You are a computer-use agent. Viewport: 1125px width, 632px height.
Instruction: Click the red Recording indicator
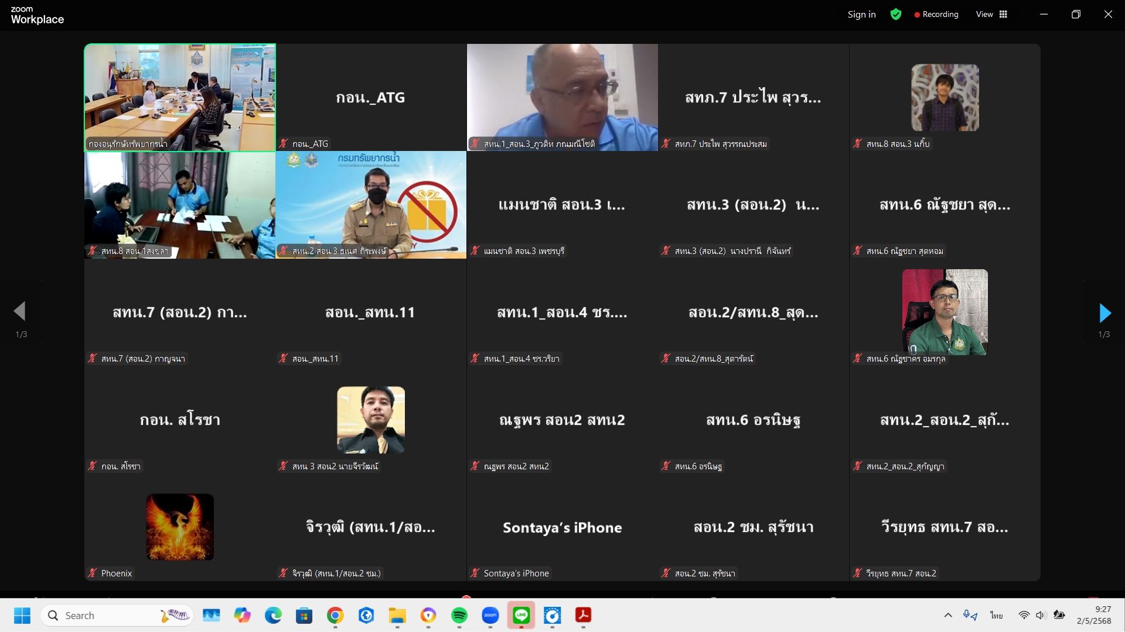[x=936, y=15]
